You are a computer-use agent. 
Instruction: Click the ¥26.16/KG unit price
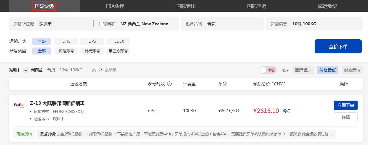click(x=228, y=111)
